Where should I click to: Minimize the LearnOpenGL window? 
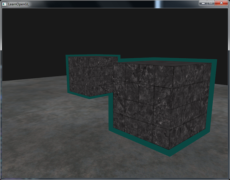coord(203,3)
